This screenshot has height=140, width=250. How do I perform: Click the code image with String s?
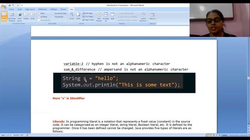pos(124,83)
